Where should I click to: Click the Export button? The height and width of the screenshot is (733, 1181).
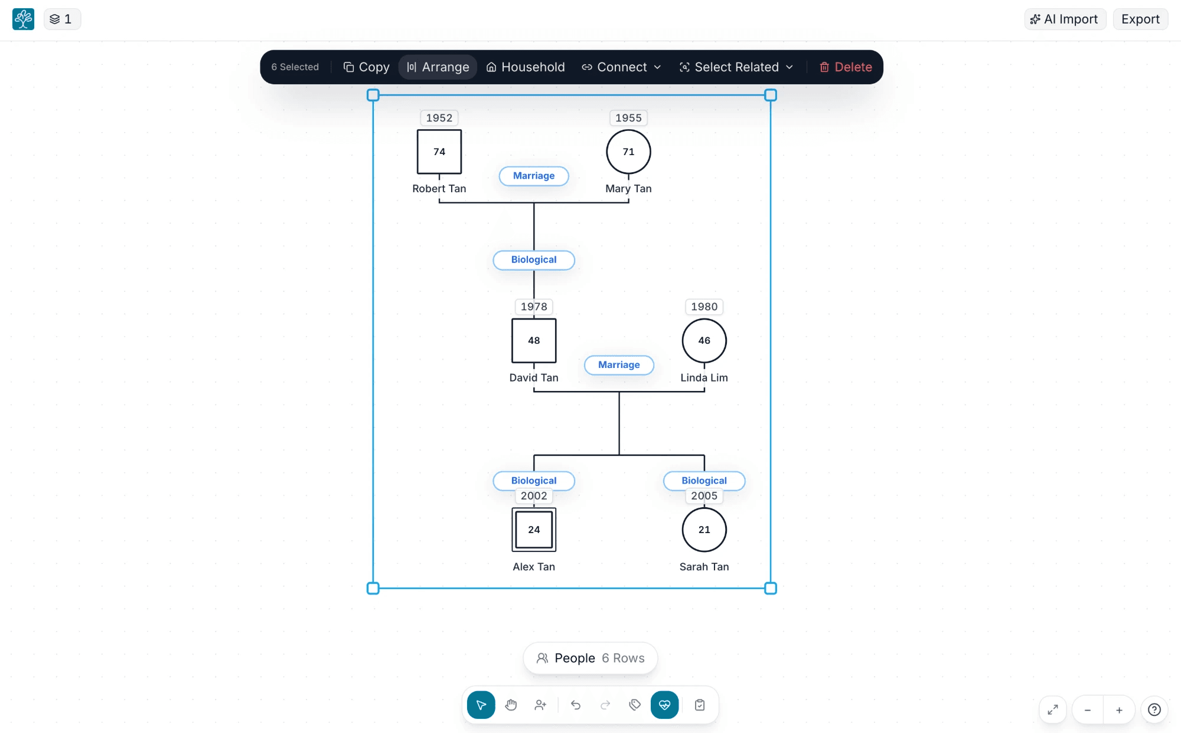(x=1140, y=19)
